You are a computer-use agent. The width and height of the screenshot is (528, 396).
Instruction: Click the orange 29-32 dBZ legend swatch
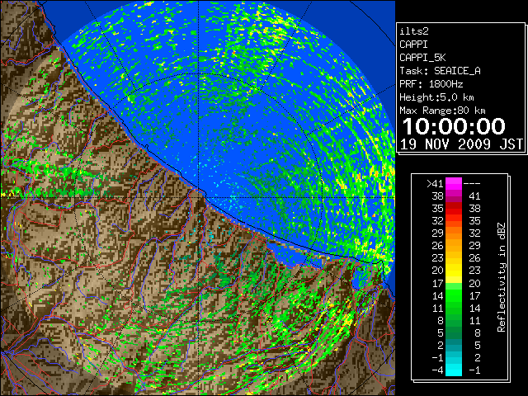click(x=454, y=233)
